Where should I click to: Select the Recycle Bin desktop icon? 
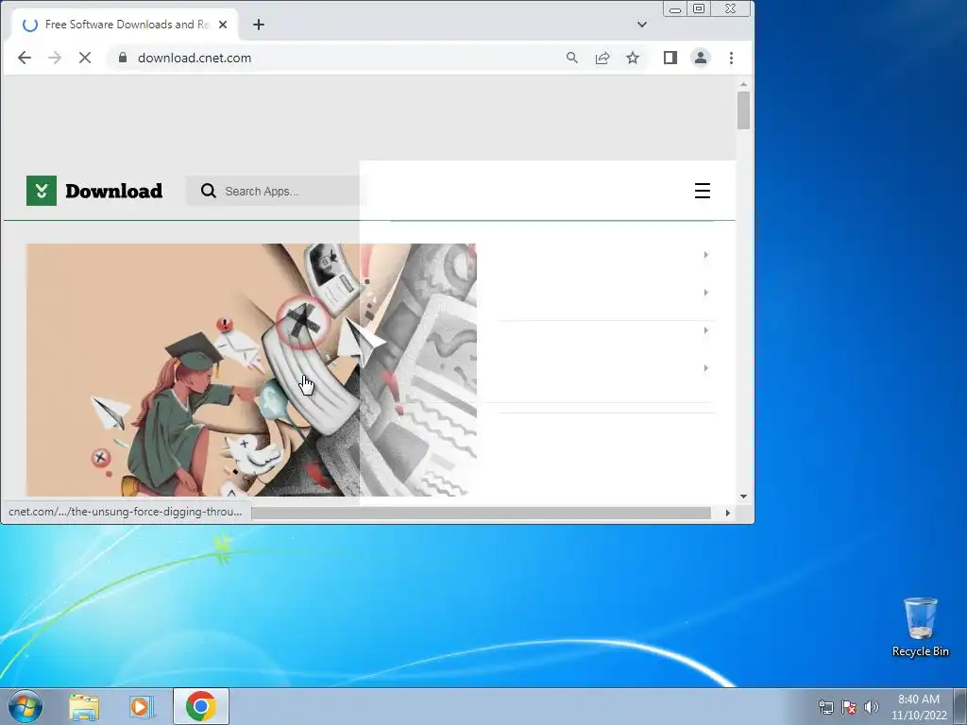[920, 627]
